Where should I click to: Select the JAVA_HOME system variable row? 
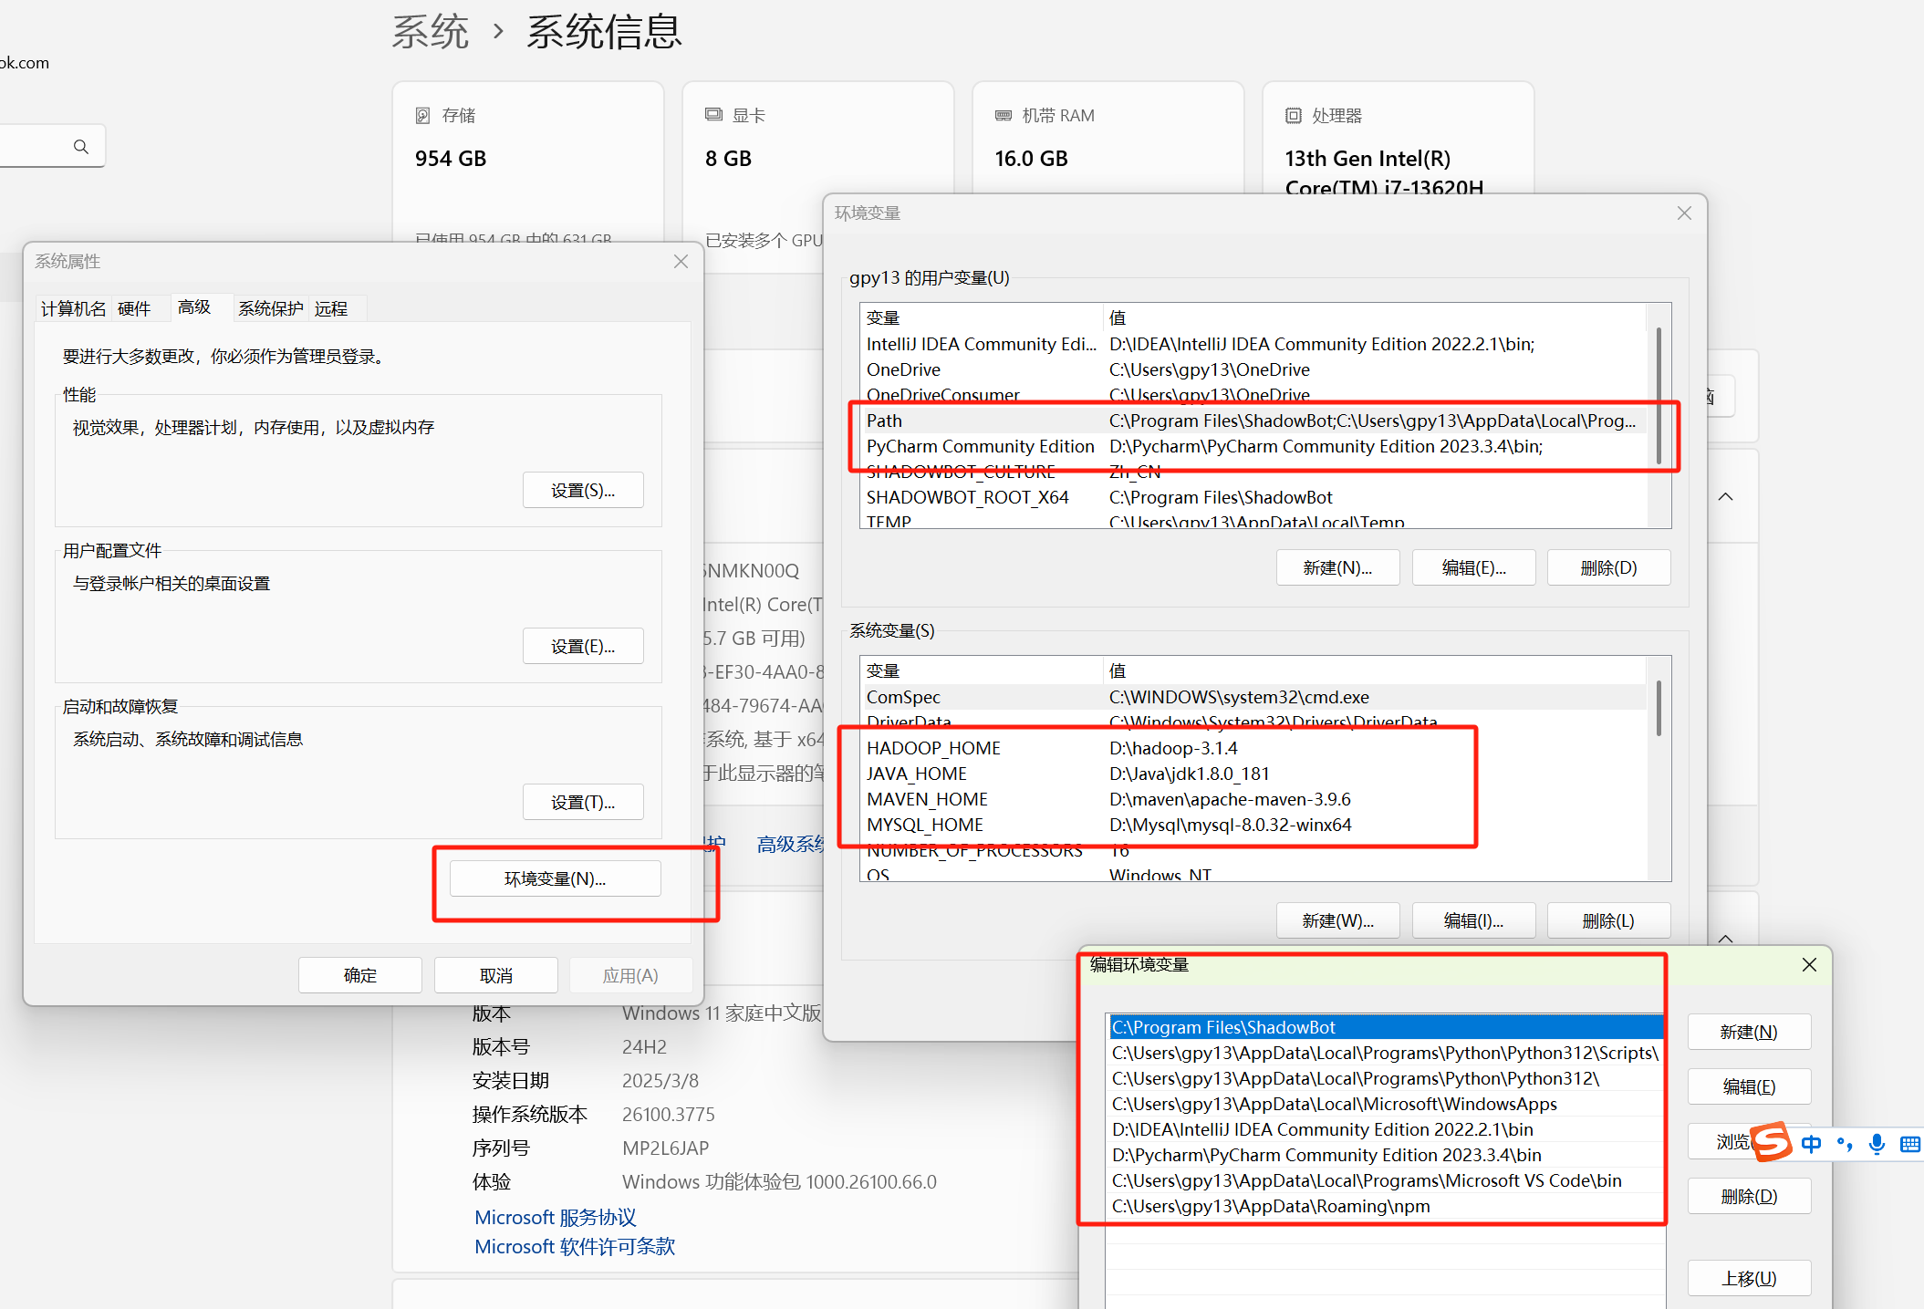point(916,774)
